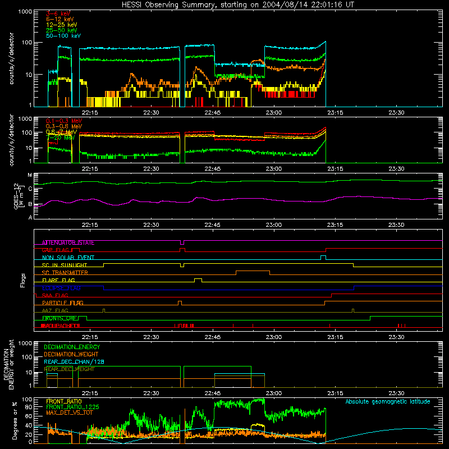The height and width of the screenshot is (449, 449).
Task: Click the 23:00 tick under the keV panel
Action: [274, 113]
